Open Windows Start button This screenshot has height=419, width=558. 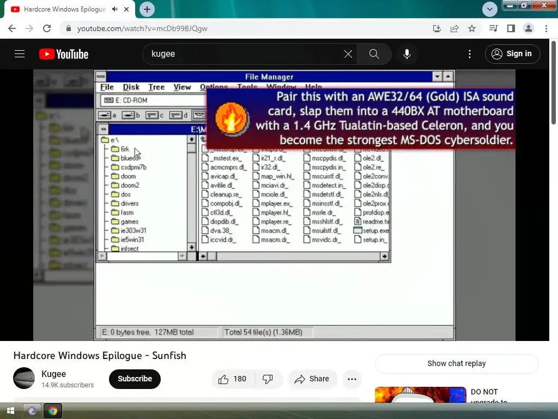10,411
